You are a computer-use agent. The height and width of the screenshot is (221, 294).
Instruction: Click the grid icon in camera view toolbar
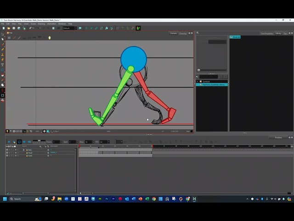pos(9,38)
